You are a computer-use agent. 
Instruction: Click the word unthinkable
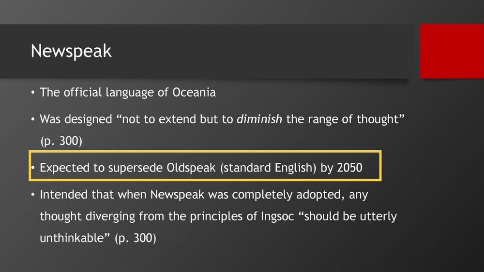pyautogui.click(x=73, y=238)
